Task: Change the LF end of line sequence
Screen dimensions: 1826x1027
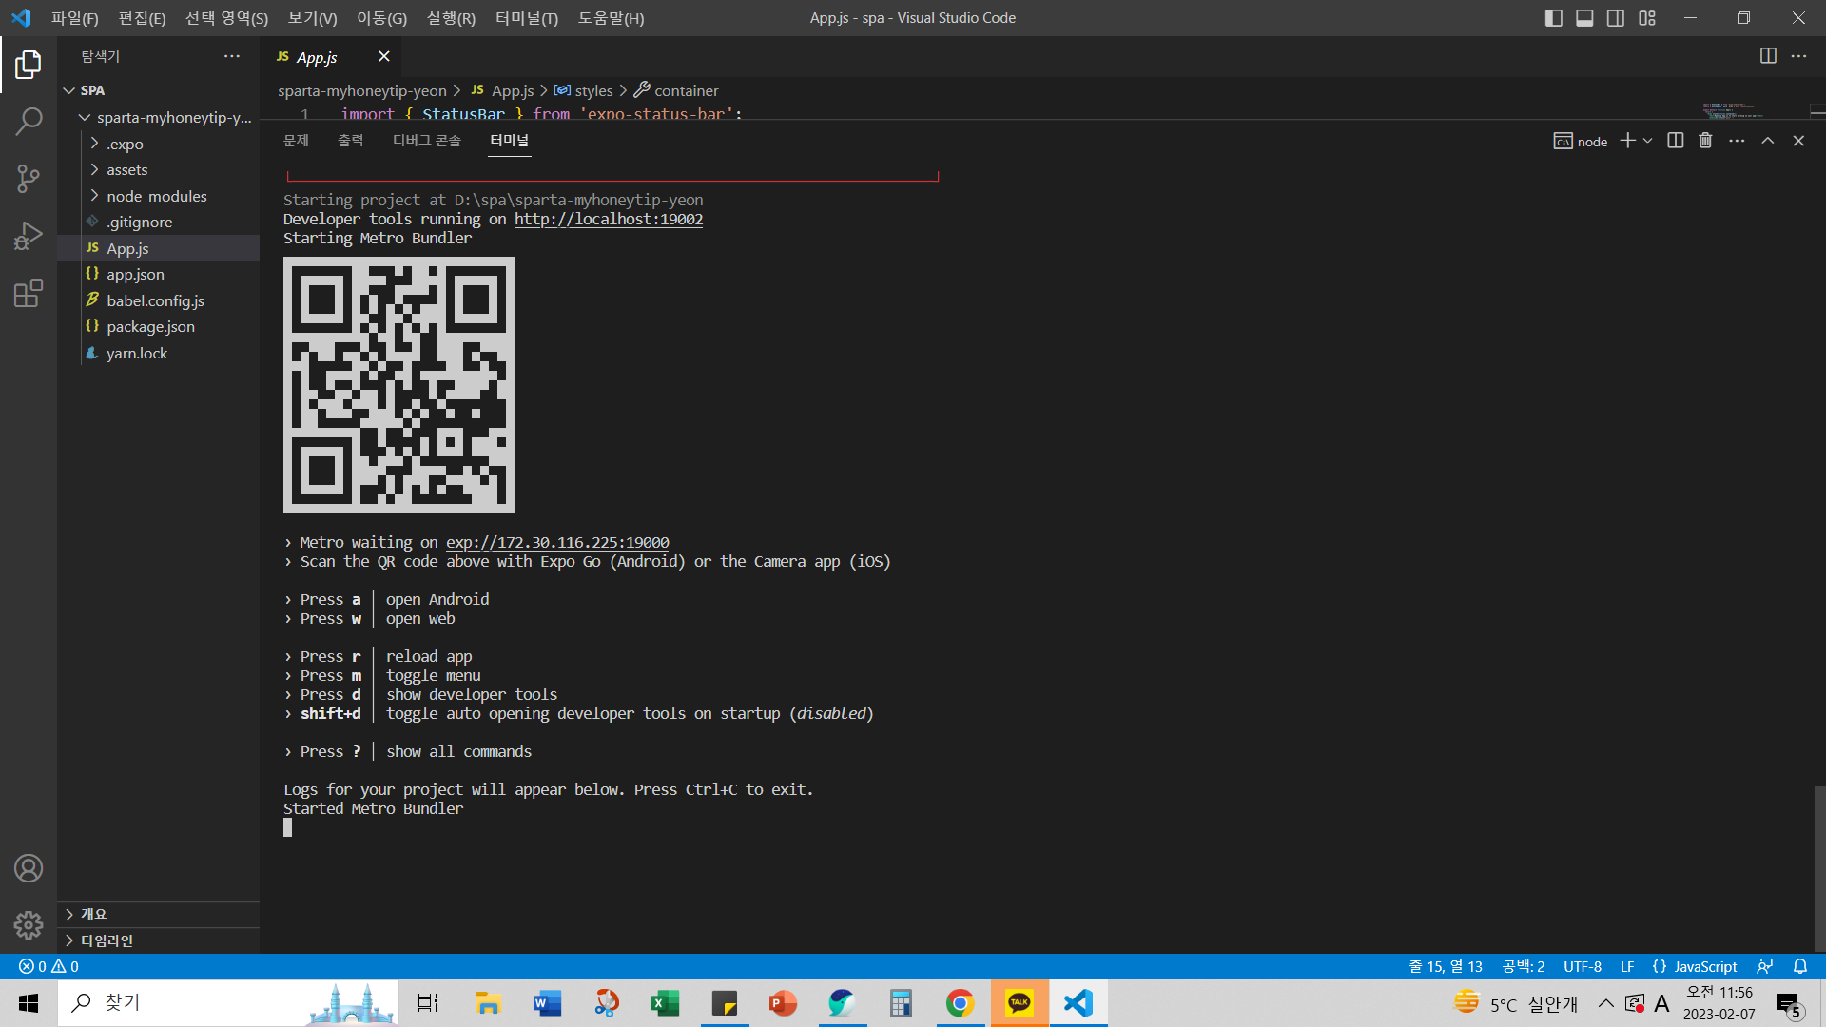Action: point(1627,966)
